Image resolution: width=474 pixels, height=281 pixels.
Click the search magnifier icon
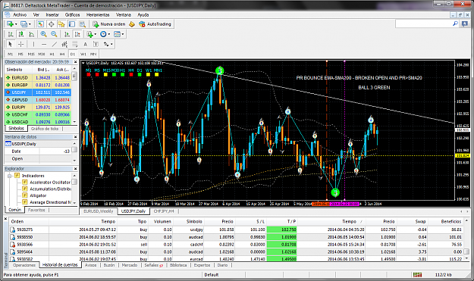(455, 23)
